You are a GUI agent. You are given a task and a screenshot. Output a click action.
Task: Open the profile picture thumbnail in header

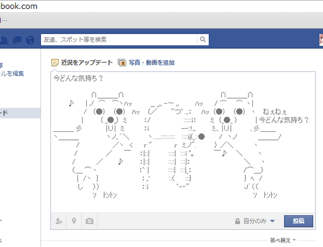coord(321,40)
